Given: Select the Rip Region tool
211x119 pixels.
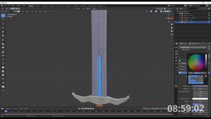Looking at the screenshot, I should coord(3,90).
